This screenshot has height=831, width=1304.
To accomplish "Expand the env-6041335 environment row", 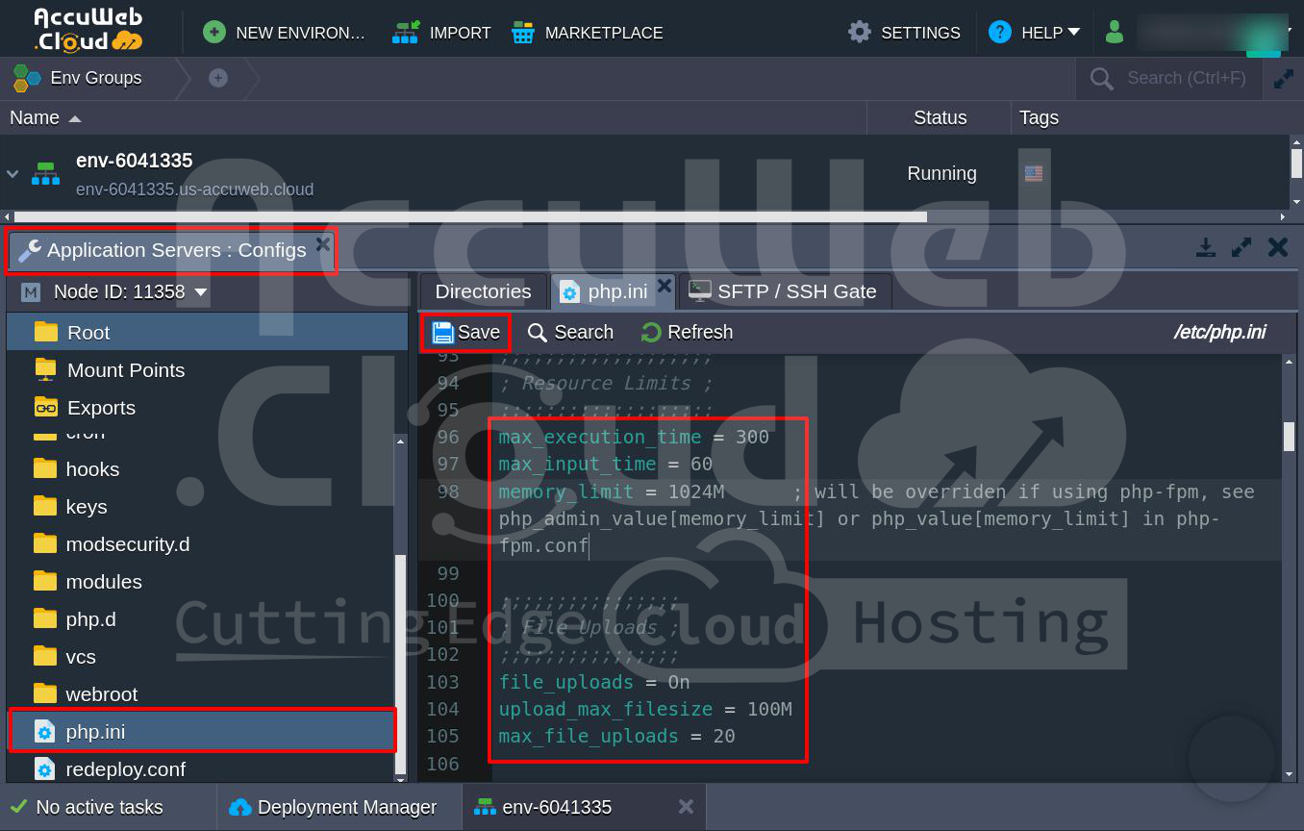I will point(13,174).
